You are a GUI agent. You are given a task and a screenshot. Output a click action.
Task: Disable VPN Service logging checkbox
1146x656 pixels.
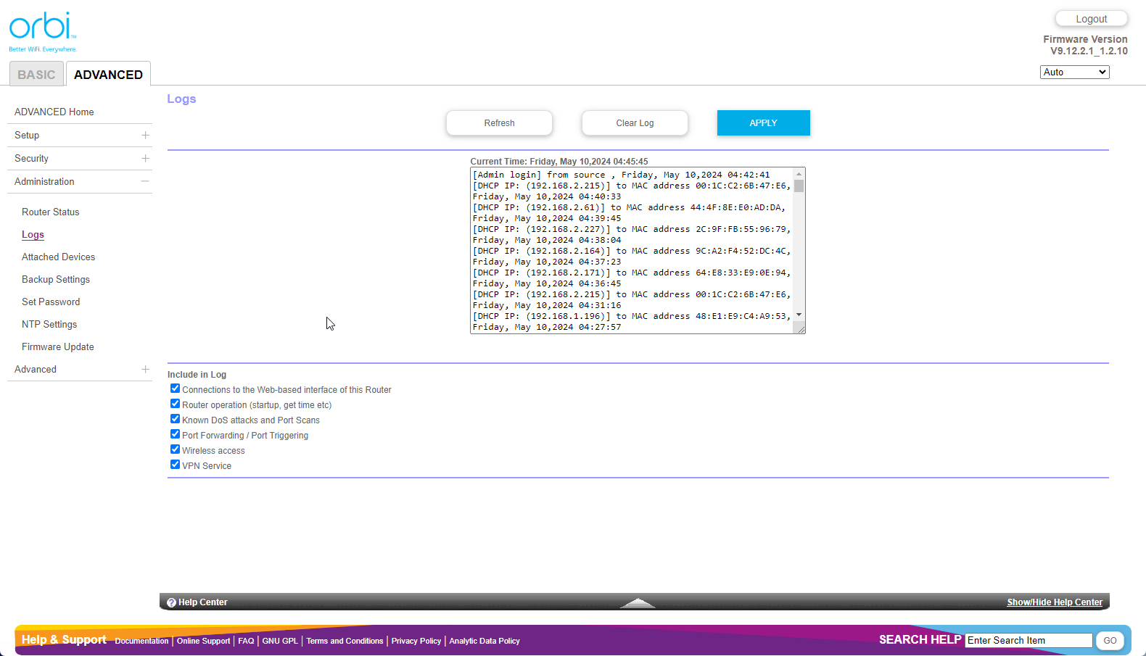(175, 465)
